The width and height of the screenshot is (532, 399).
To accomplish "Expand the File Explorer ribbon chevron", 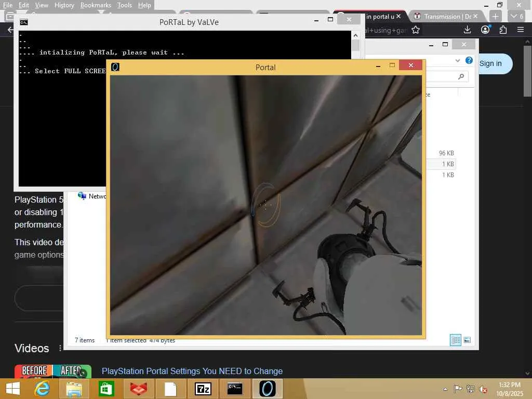I will [x=458, y=60].
